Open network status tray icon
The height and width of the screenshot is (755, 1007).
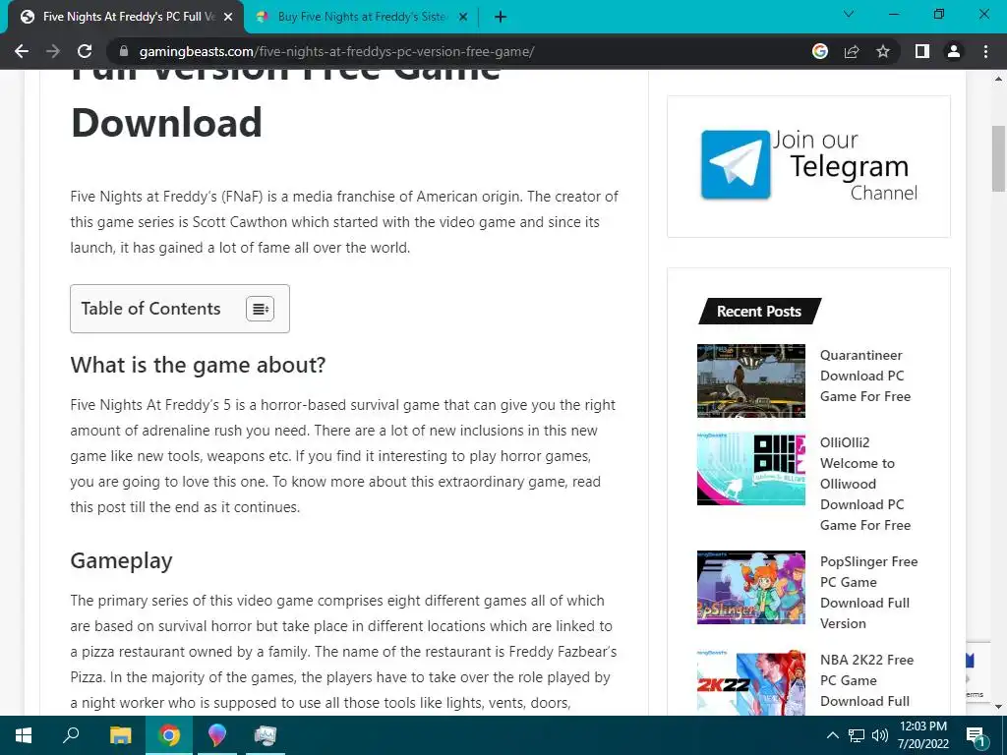(x=857, y=735)
